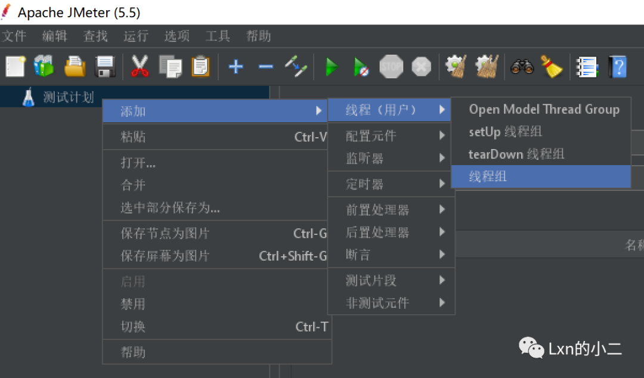Click the Copy icon in toolbar
The height and width of the screenshot is (378, 644).
click(170, 67)
